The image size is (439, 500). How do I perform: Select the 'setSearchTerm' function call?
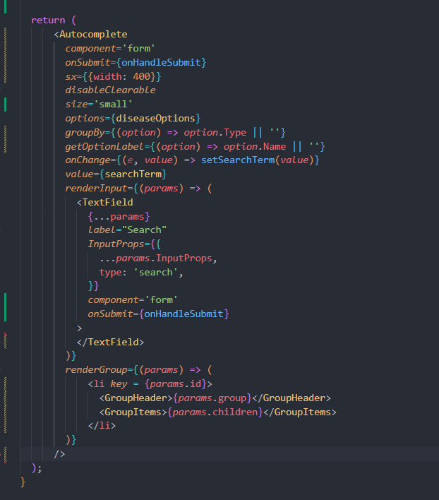tap(238, 160)
